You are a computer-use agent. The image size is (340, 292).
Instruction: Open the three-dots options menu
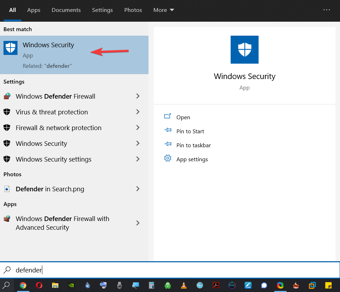tap(327, 10)
